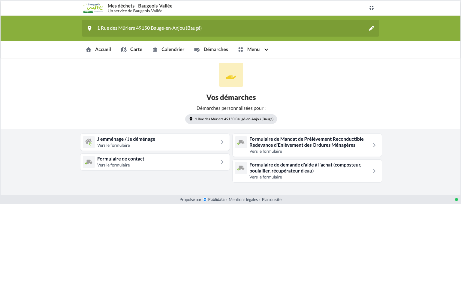Click the 'Vos démarches' heading
This screenshot has width=461, height=288.
[x=231, y=97]
